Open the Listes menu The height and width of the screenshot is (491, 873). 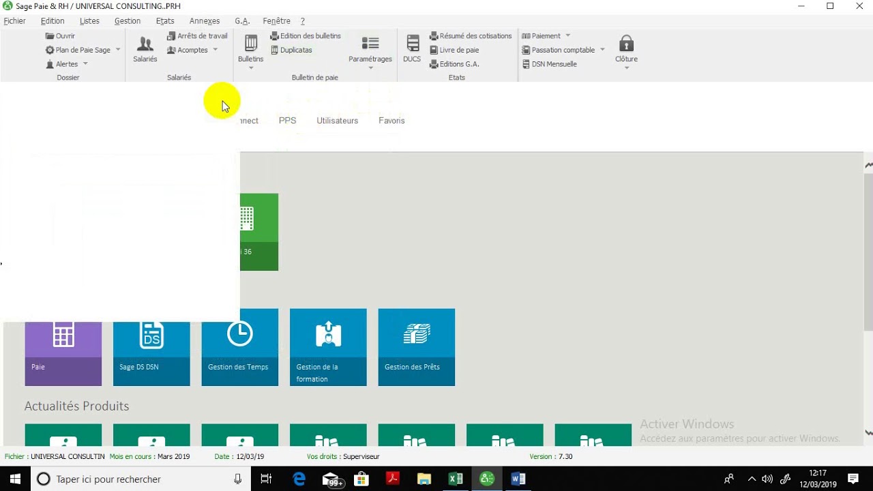tap(89, 21)
